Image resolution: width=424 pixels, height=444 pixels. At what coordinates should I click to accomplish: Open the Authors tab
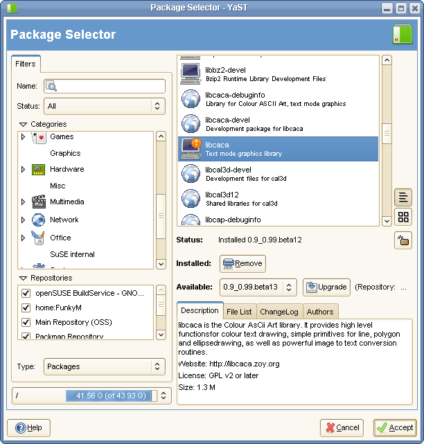pos(320,312)
